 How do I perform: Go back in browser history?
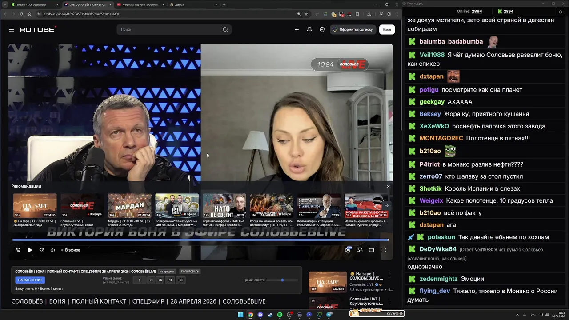(x=5, y=14)
